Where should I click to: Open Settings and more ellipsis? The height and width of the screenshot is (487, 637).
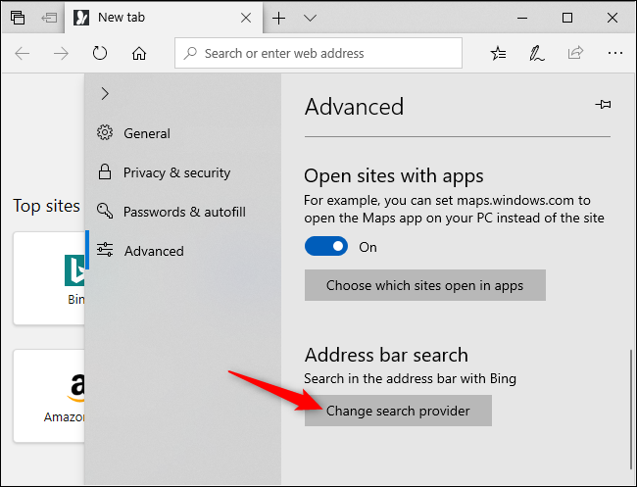615,53
